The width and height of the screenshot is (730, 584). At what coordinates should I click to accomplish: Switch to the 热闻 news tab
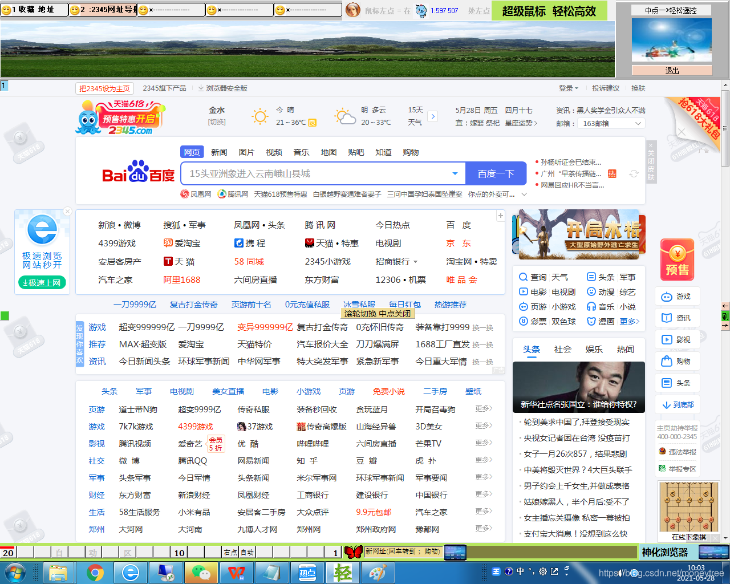point(625,350)
